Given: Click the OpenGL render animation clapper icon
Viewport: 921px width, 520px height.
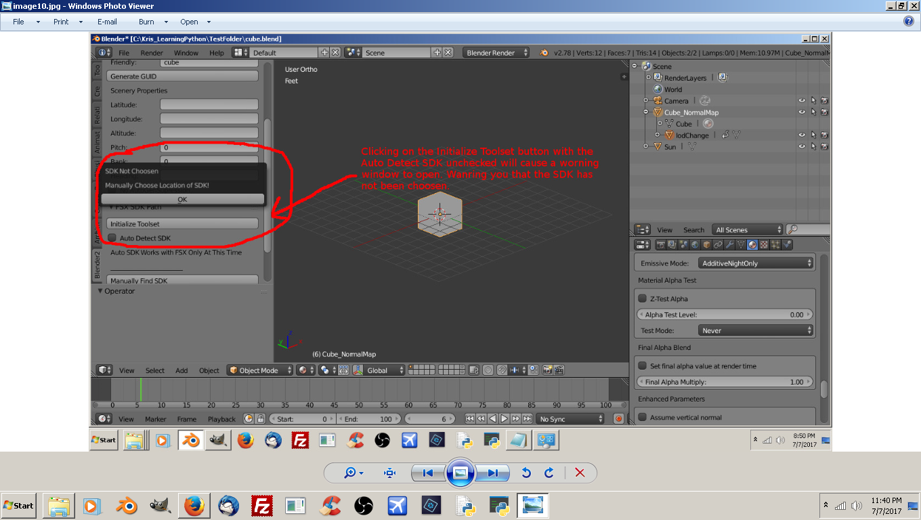Looking at the screenshot, I should click(x=559, y=370).
